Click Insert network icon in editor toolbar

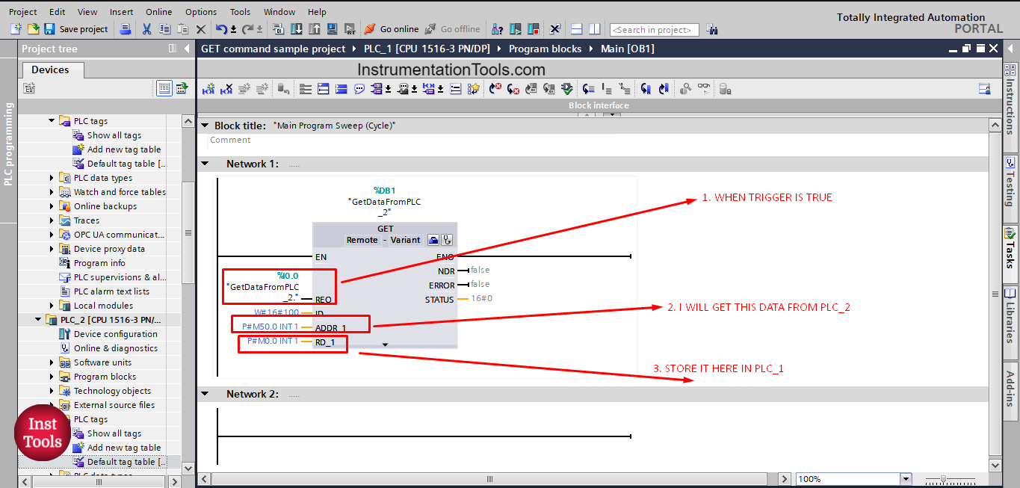coord(208,89)
